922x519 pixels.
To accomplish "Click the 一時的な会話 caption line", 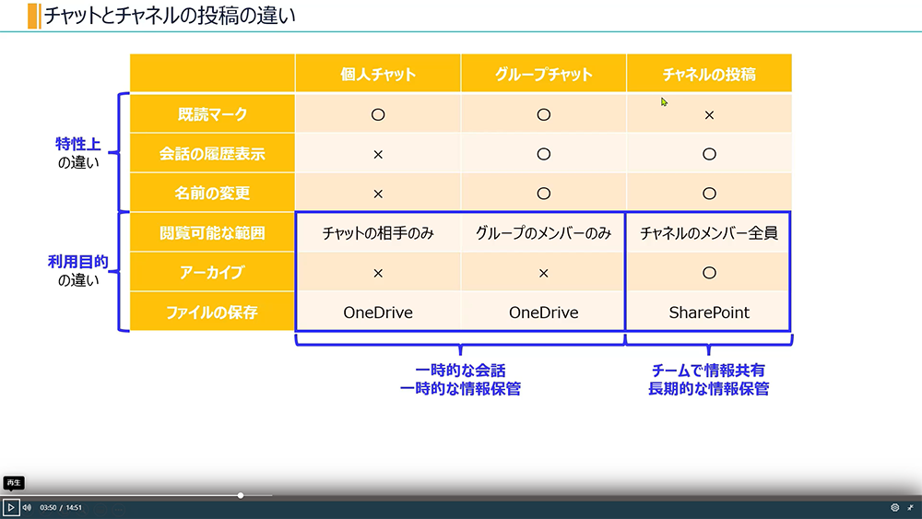I will coord(460,371).
